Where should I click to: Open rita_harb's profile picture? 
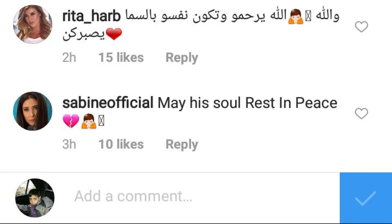pos(33,24)
